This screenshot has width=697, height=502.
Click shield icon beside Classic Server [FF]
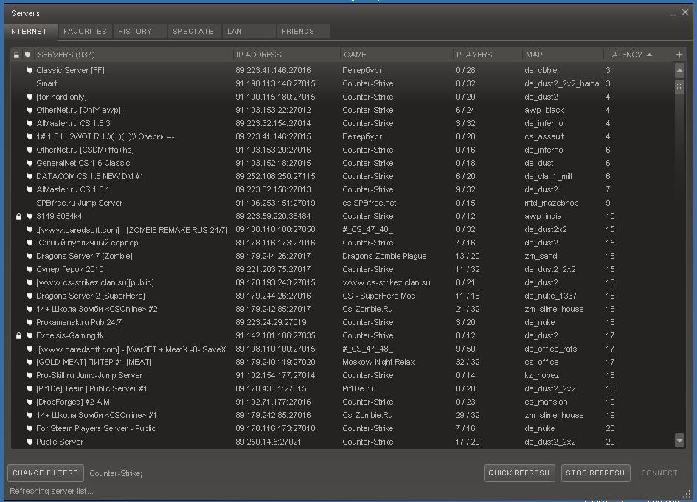(30, 70)
